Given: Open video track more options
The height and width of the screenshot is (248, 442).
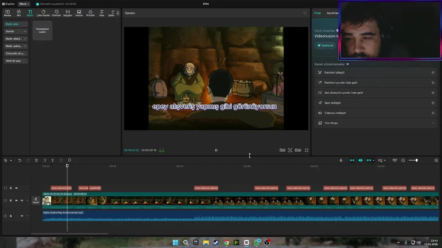Looking at the screenshot, I should point(27,200).
